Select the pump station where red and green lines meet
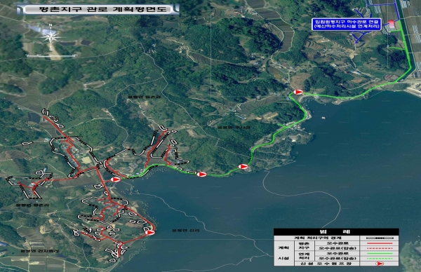The width and height of the screenshot is (421, 272). click(x=116, y=179)
